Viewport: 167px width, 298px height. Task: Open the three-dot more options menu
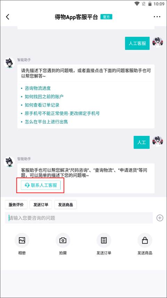pyautogui.click(x=157, y=17)
